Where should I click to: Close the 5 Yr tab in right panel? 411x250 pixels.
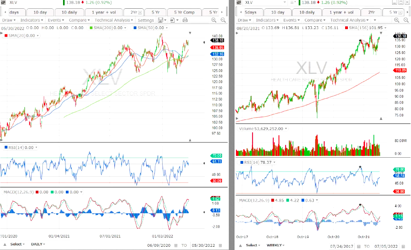click(x=400, y=12)
